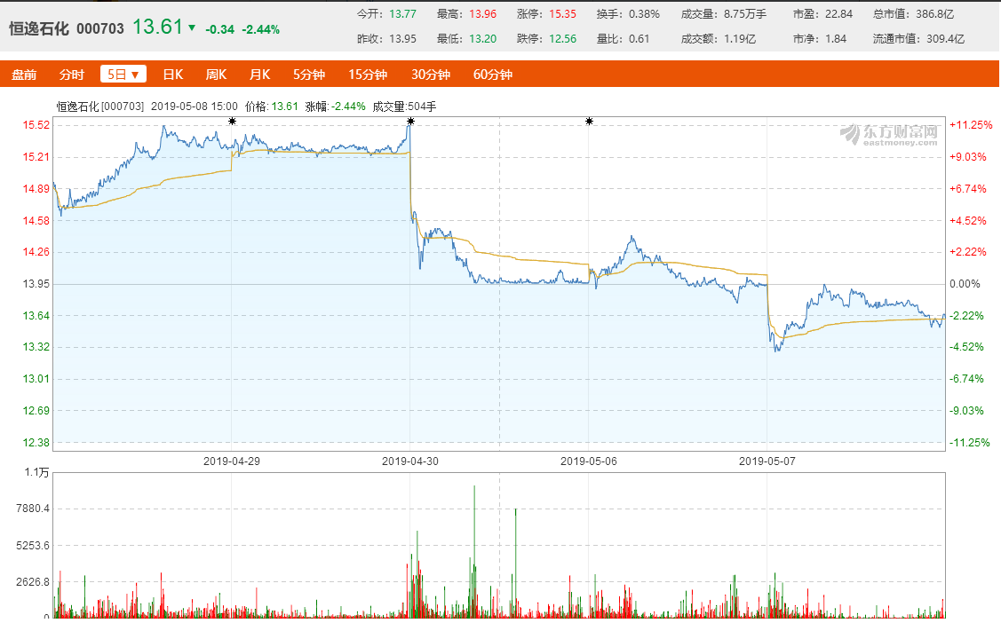
Task: Click the 2019-05-08 15:00 timestamp above chart
Action: [194, 106]
